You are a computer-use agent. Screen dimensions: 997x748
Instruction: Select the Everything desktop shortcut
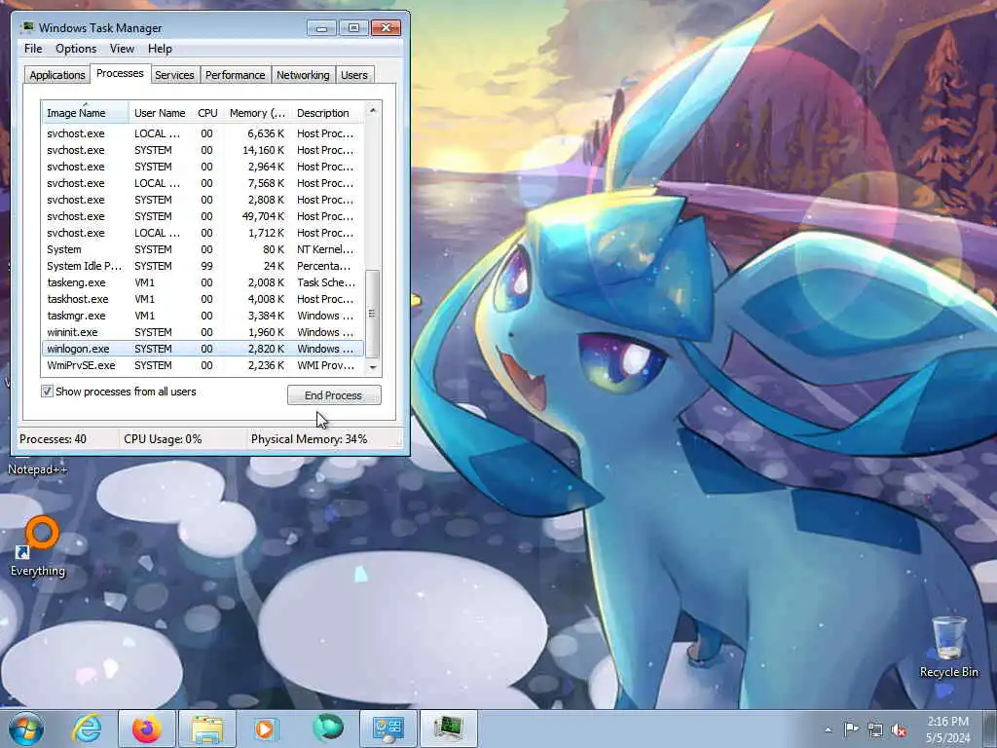[38, 547]
